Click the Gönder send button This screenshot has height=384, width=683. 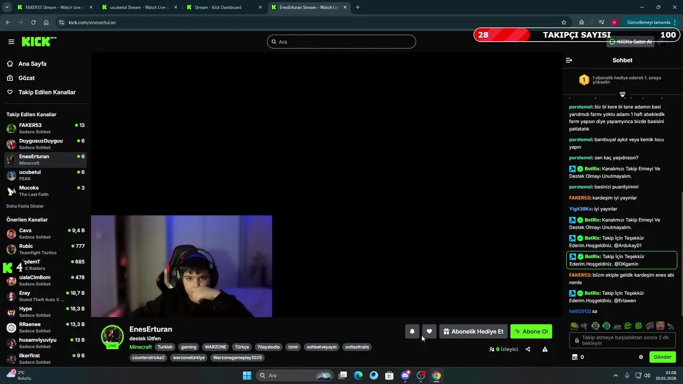tap(662, 357)
